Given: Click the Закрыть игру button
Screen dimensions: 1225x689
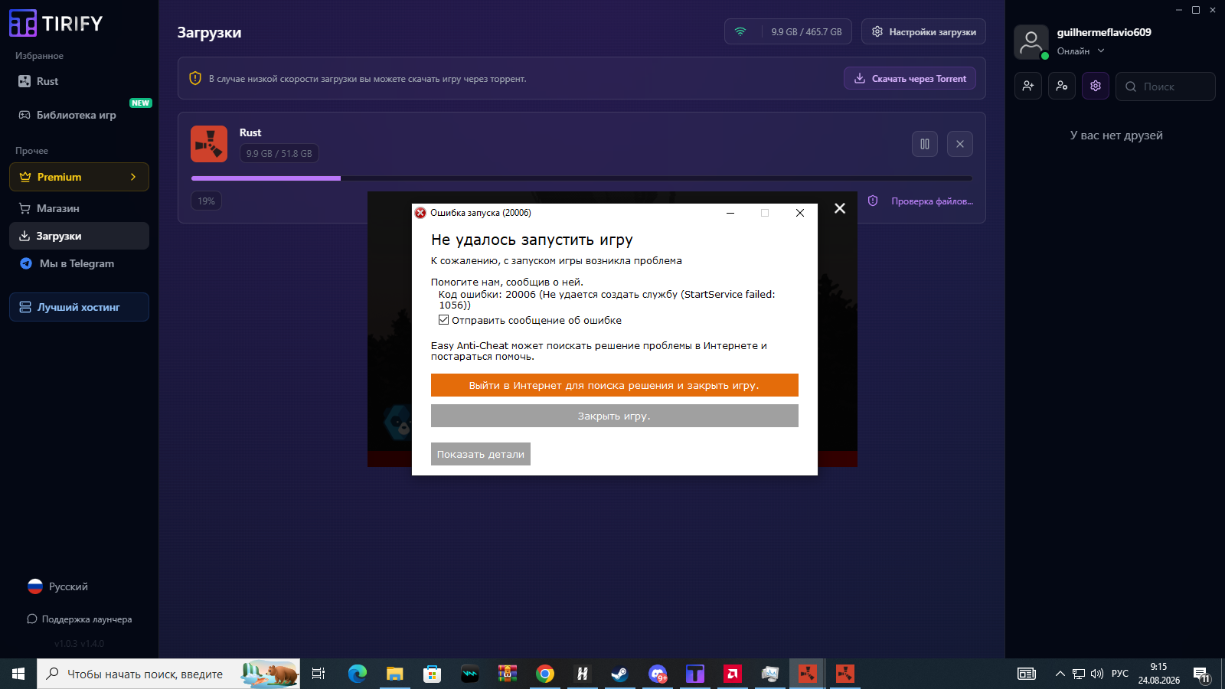Looking at the screenshot, I should pyautogui.click(x=615, y=416).
